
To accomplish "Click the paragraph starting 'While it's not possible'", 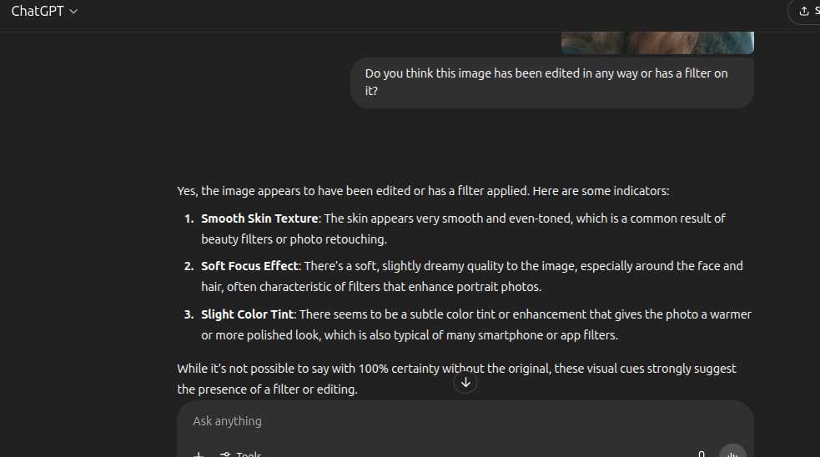I will pos(456,379).
